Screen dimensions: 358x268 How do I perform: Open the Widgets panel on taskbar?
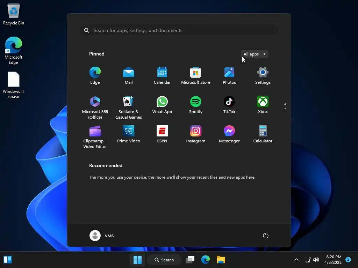8,260
